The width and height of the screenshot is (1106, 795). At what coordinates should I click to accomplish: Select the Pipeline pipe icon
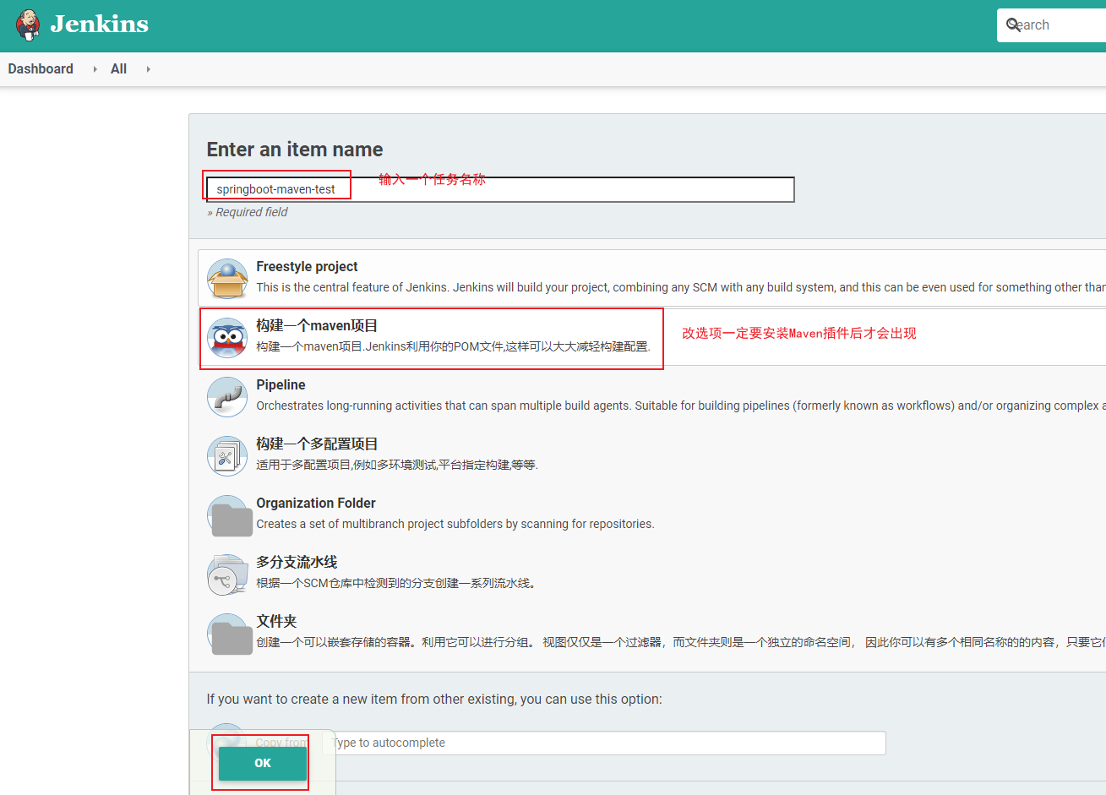pyautogui.click(x=227, y=397)
